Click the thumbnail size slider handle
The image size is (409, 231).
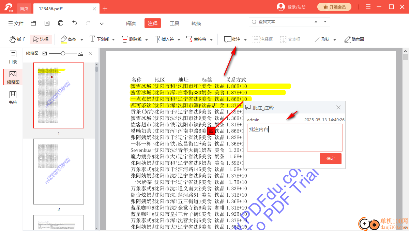tap(63, 53)
